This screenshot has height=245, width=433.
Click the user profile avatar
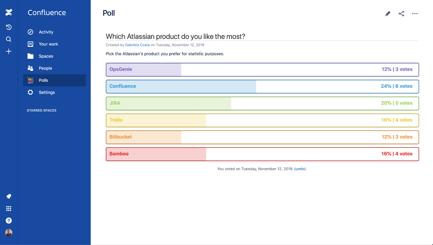click(9, 233)
